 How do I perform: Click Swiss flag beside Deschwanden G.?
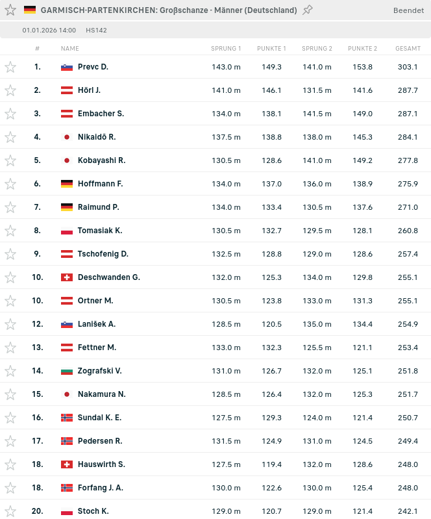tap(67, 277)
